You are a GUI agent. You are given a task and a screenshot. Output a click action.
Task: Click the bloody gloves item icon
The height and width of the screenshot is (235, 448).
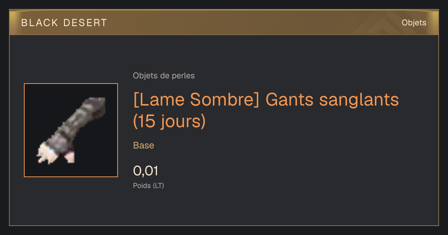coord(71,130)
